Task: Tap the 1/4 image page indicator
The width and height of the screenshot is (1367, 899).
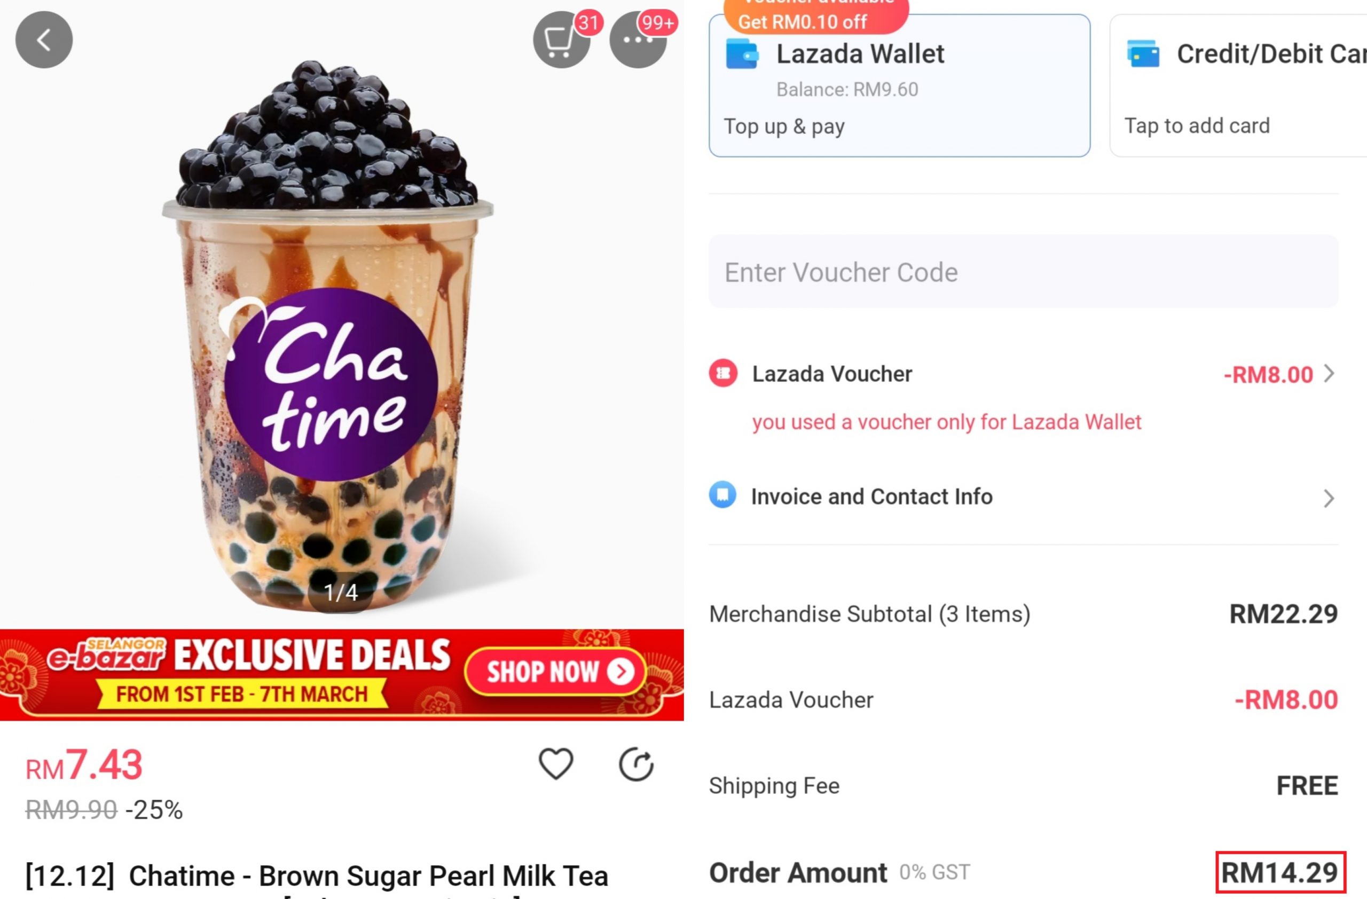Action: (x=341, y=592)
